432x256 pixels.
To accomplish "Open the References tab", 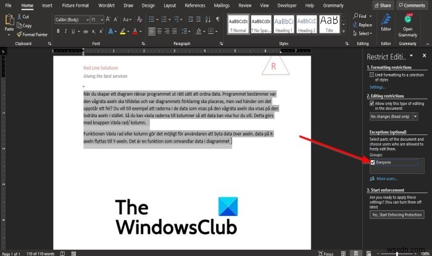I will (x=195, y=5).
